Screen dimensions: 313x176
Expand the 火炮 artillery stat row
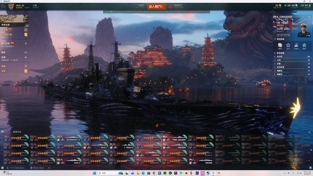coord(292,60)
